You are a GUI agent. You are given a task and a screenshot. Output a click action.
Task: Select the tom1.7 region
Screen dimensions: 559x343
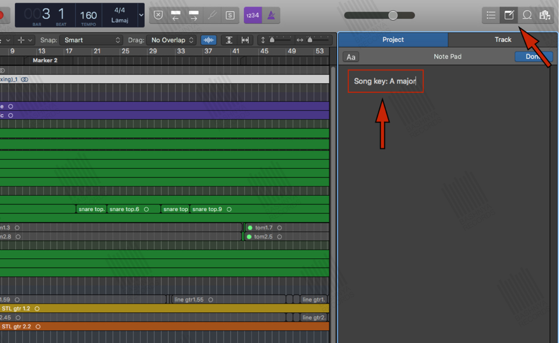tap(286, 227)
